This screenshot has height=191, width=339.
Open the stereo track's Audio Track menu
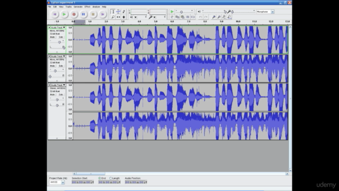click(x=58, y=85)
